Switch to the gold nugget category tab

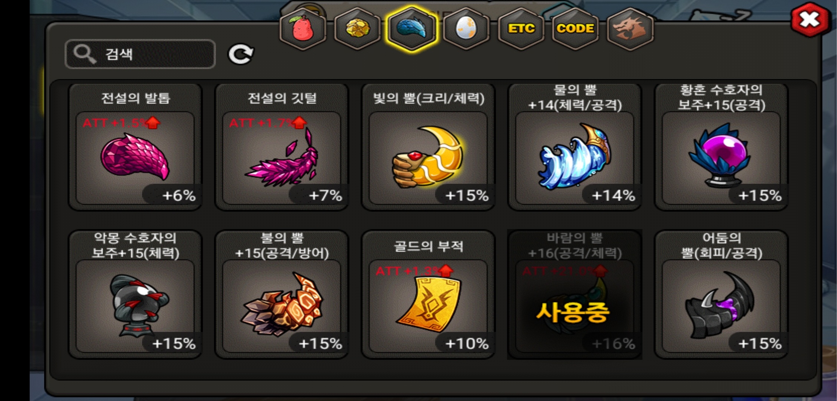coord(357,29)
